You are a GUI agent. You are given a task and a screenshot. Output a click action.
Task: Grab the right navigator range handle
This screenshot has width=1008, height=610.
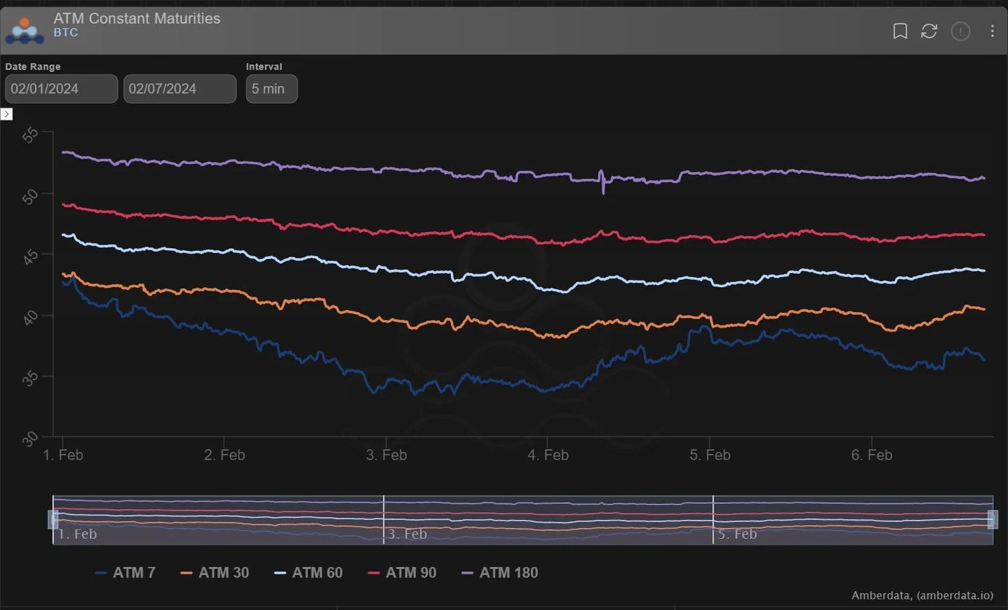click(993, 519)
